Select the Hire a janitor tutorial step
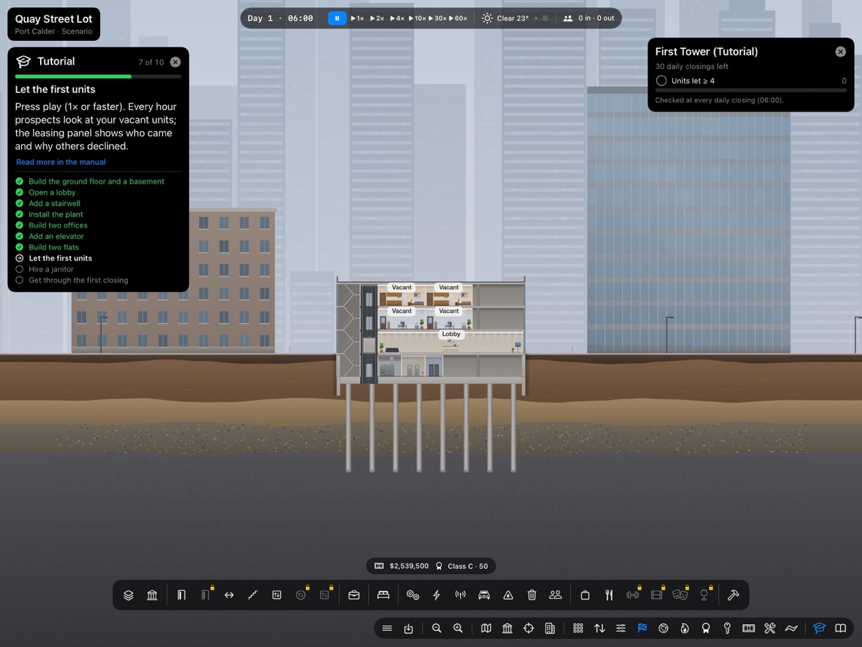Image resolution: width=862 pixels, height=647 pixels. tap(51, 269)
